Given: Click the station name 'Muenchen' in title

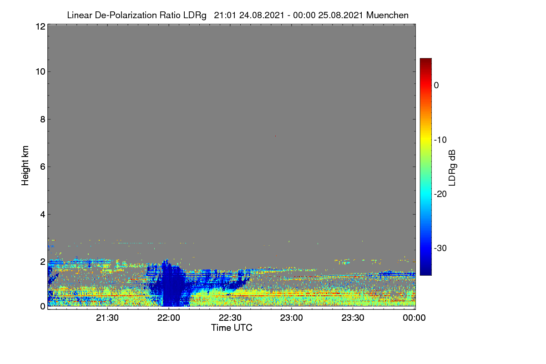Looking at the screenshot, I should click(387, 15).
